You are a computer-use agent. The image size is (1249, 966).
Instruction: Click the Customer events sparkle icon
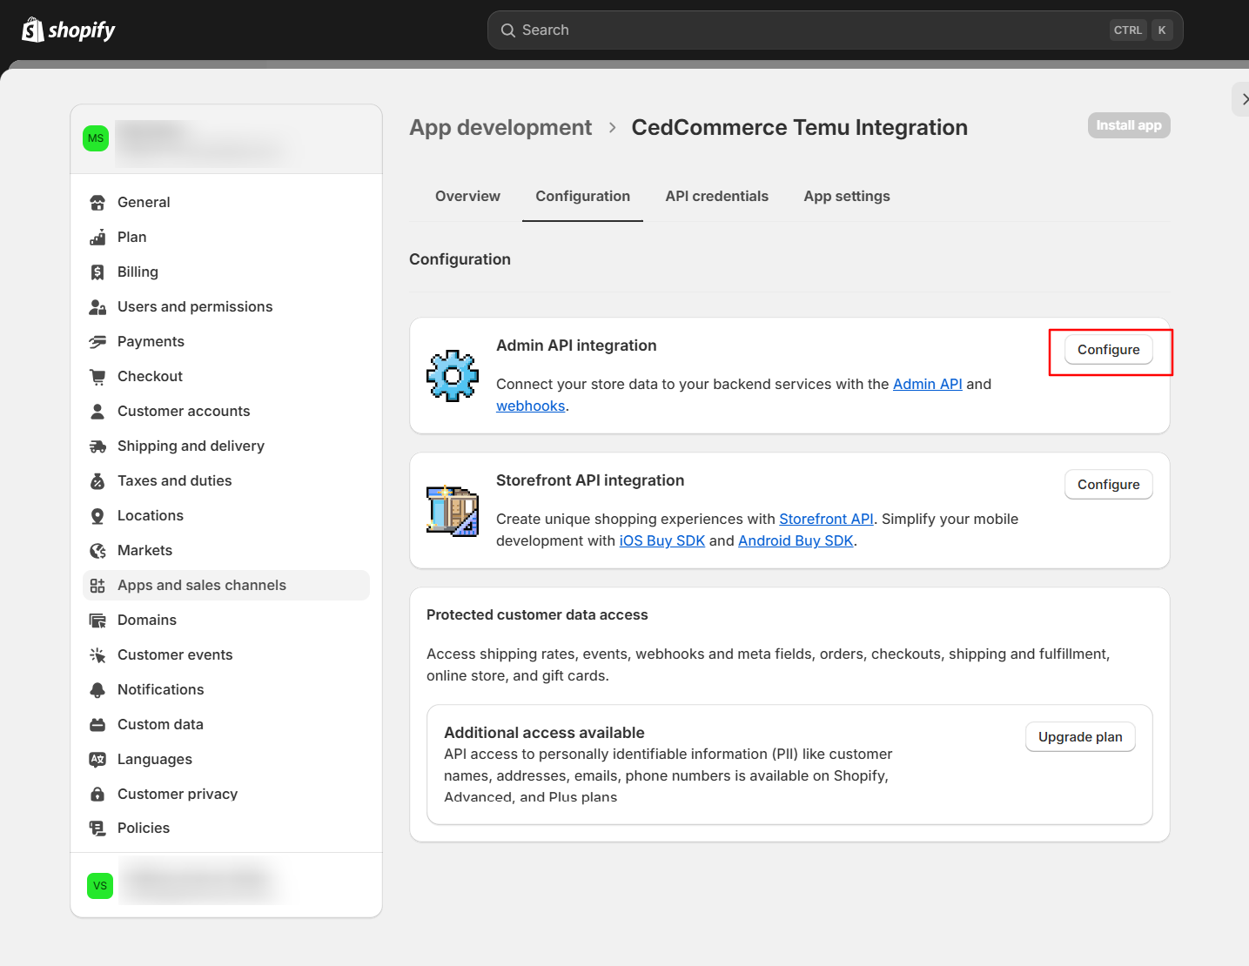[97, 655]
